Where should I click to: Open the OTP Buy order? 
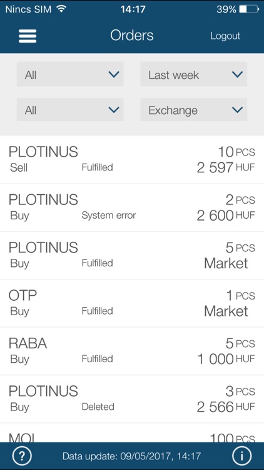tap(132, 303)
